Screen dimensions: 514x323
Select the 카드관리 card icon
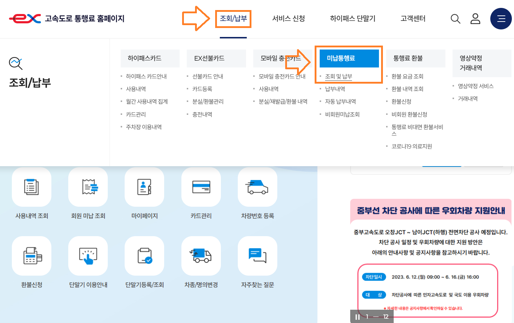(201, 187)
